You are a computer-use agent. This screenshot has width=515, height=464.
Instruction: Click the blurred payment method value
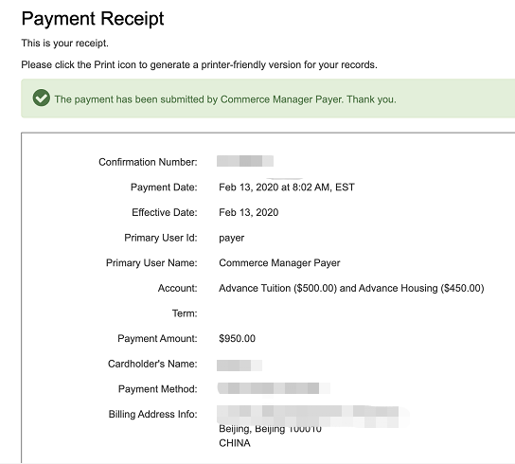[274, 388]
